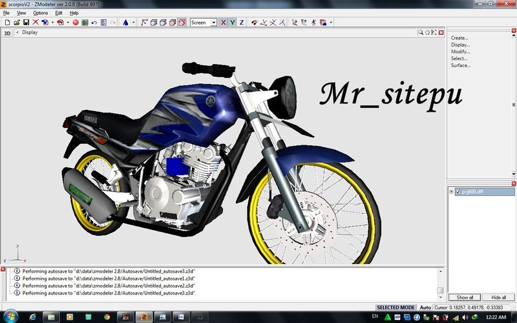This screenshot has height=323, width=517.
Task: Open the Options menu
Action: [41, 13]
